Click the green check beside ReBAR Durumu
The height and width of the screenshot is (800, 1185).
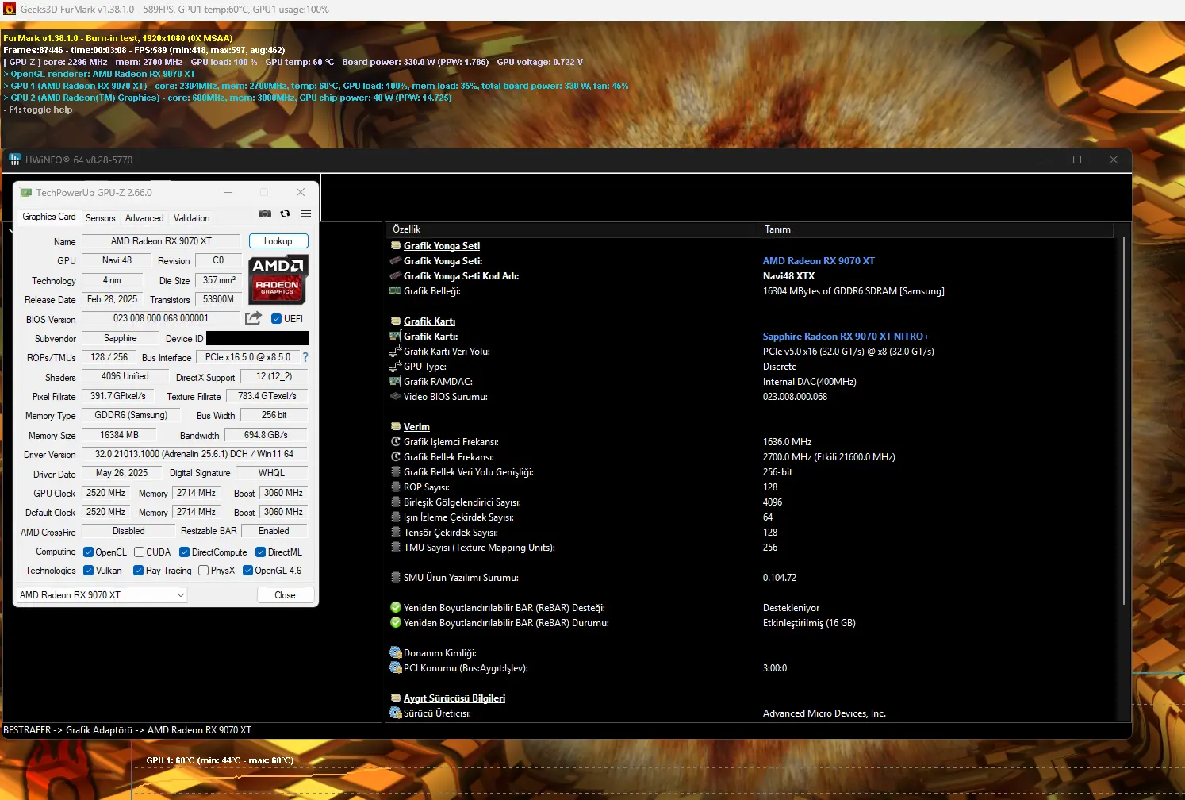point(396,622)
